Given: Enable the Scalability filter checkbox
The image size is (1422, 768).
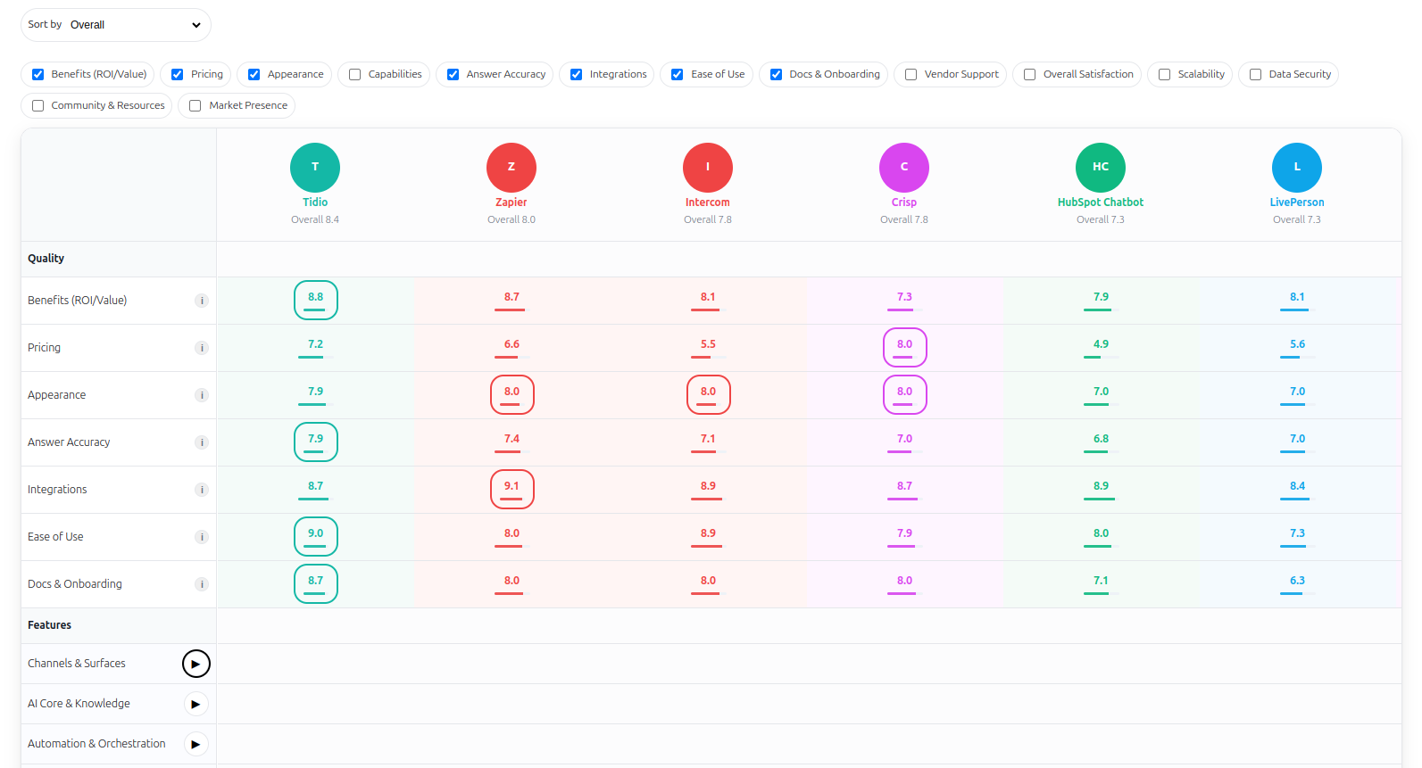Looking at the screenshot, I should pos(1165,75).
